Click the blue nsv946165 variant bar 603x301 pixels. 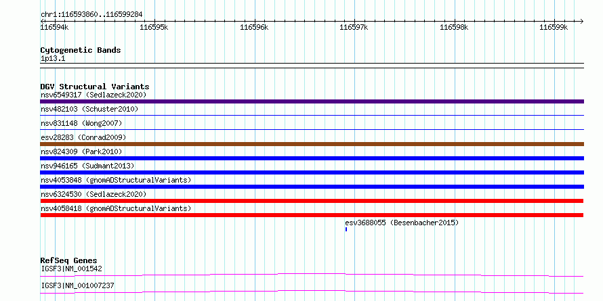click(312, 172)
